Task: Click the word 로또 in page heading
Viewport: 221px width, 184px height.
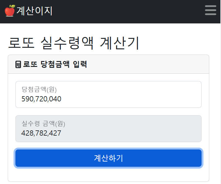Action: [21, 43]
